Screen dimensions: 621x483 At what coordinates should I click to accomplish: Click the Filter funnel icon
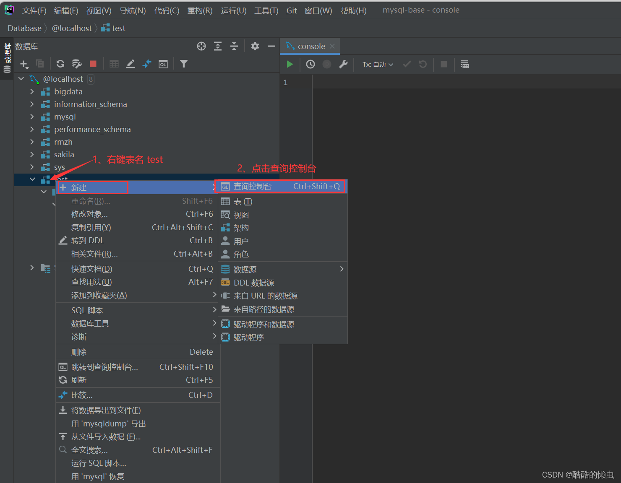tap(184, 64)
